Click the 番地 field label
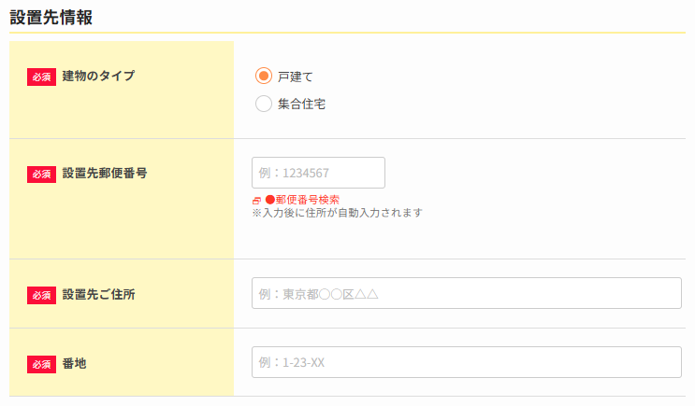 pyautogui.click(x=75, y=363)
